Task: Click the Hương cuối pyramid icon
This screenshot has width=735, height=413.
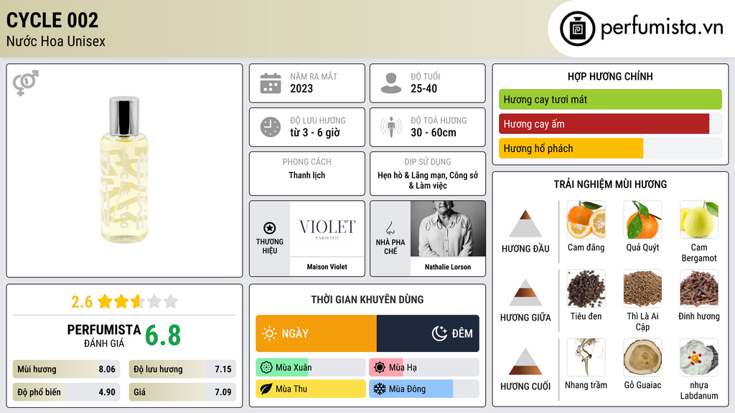Action: pos(525,361)
